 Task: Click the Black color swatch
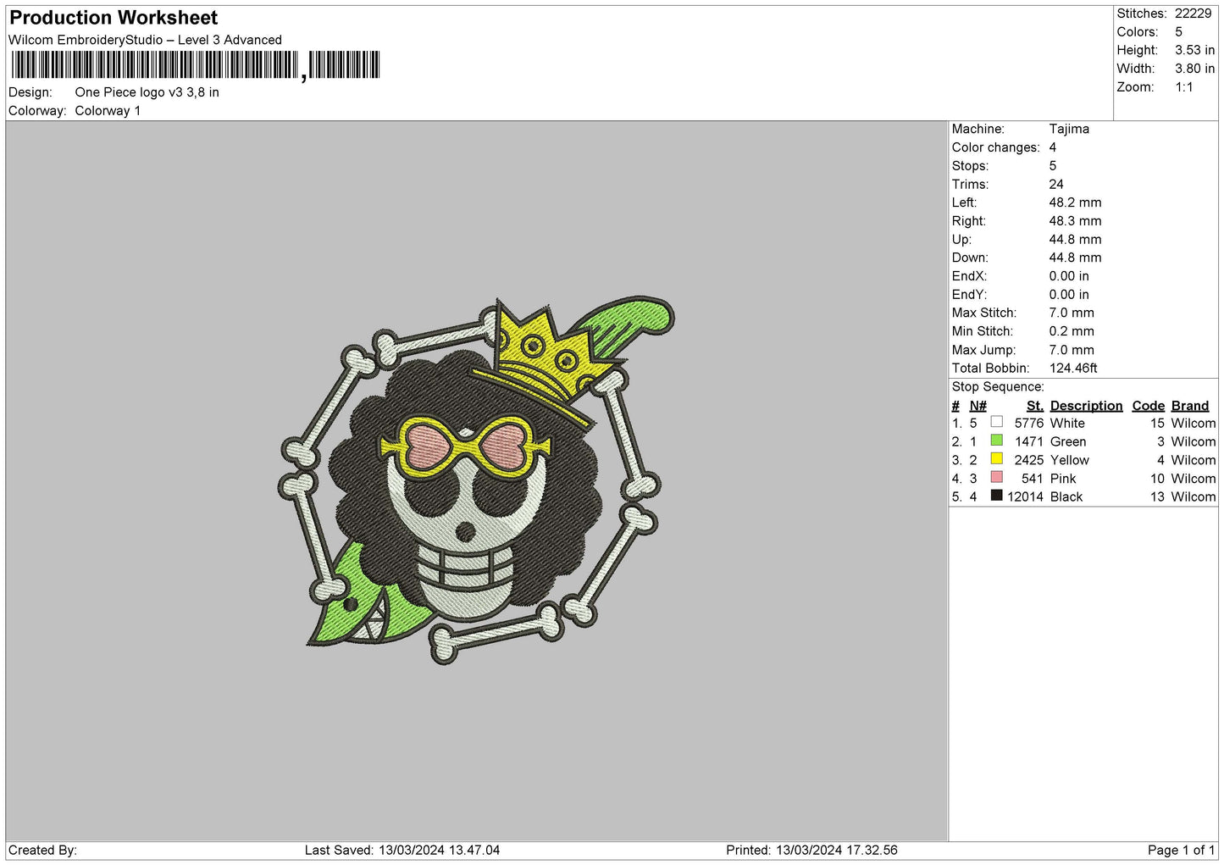coord(996,496)
